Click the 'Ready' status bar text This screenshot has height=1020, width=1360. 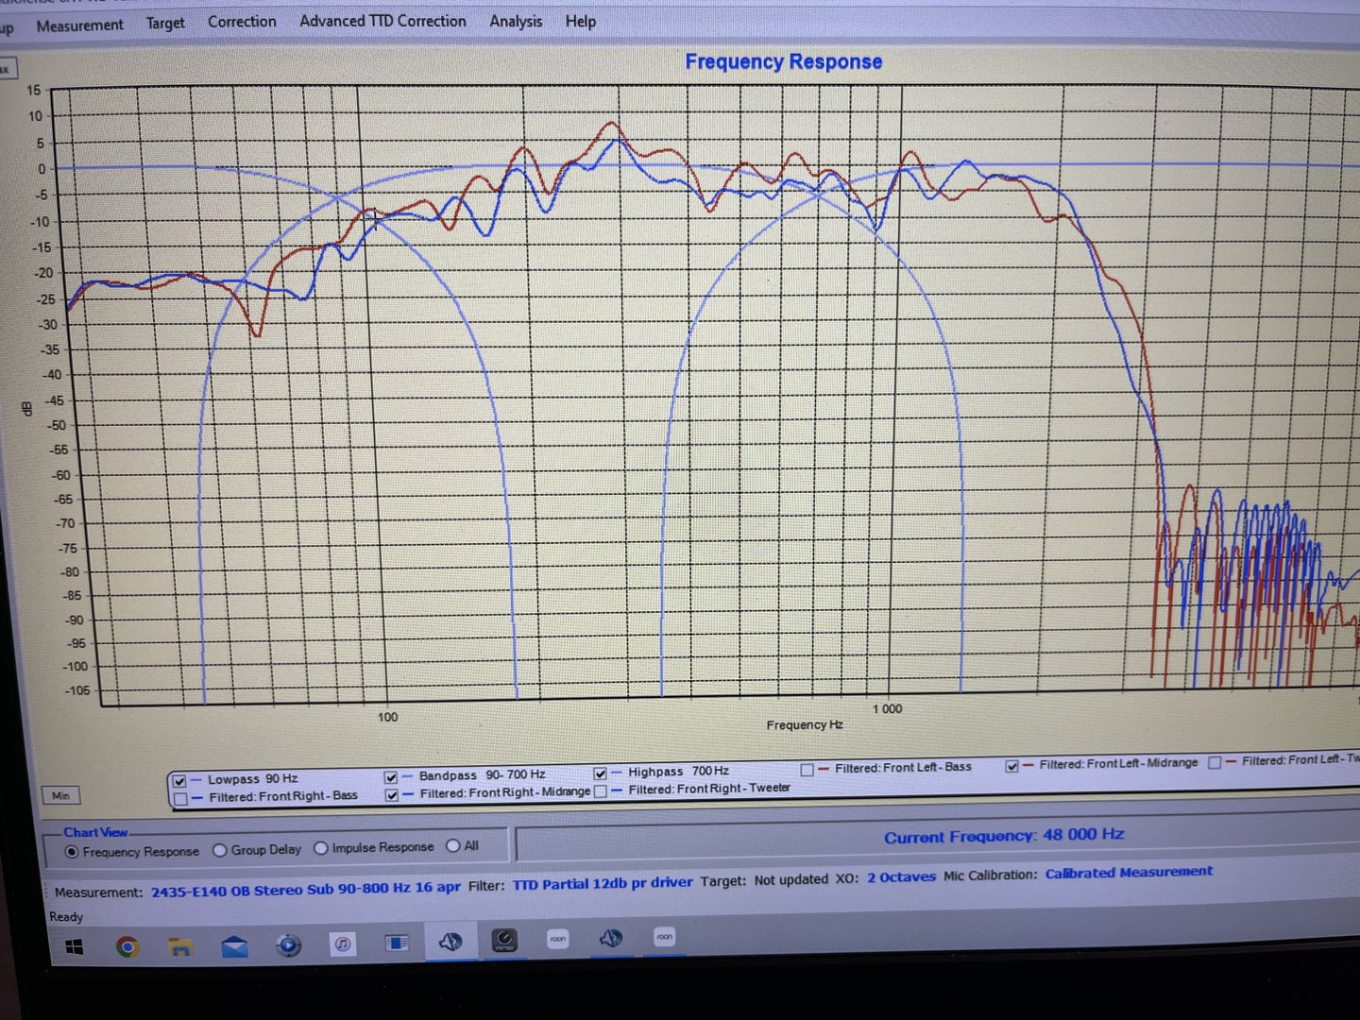tap(66, 917)
